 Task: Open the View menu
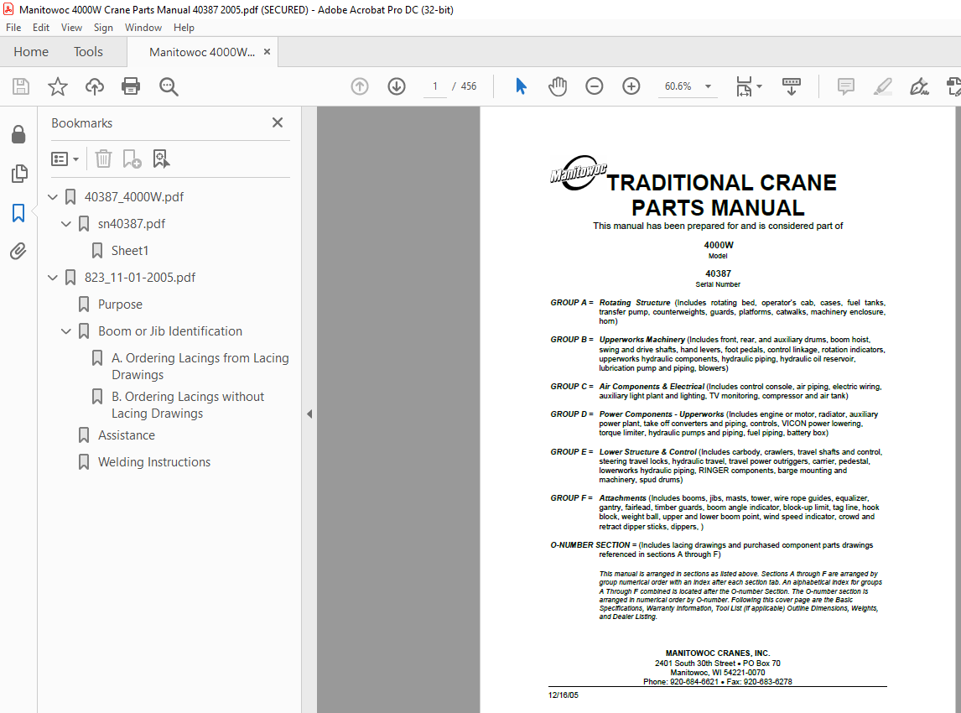[x=71, y=28]
